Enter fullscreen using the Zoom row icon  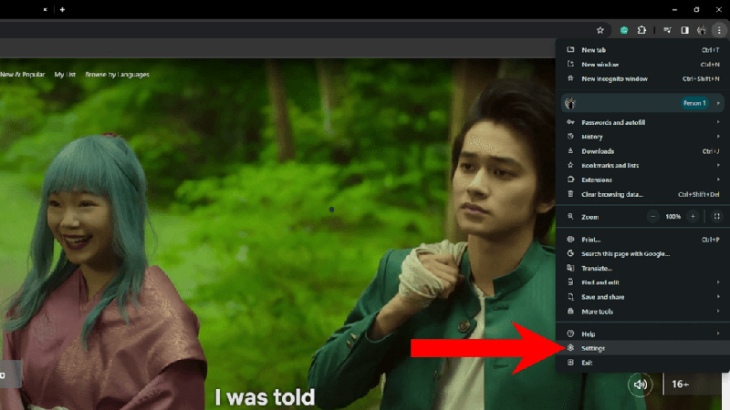point(716,216)
